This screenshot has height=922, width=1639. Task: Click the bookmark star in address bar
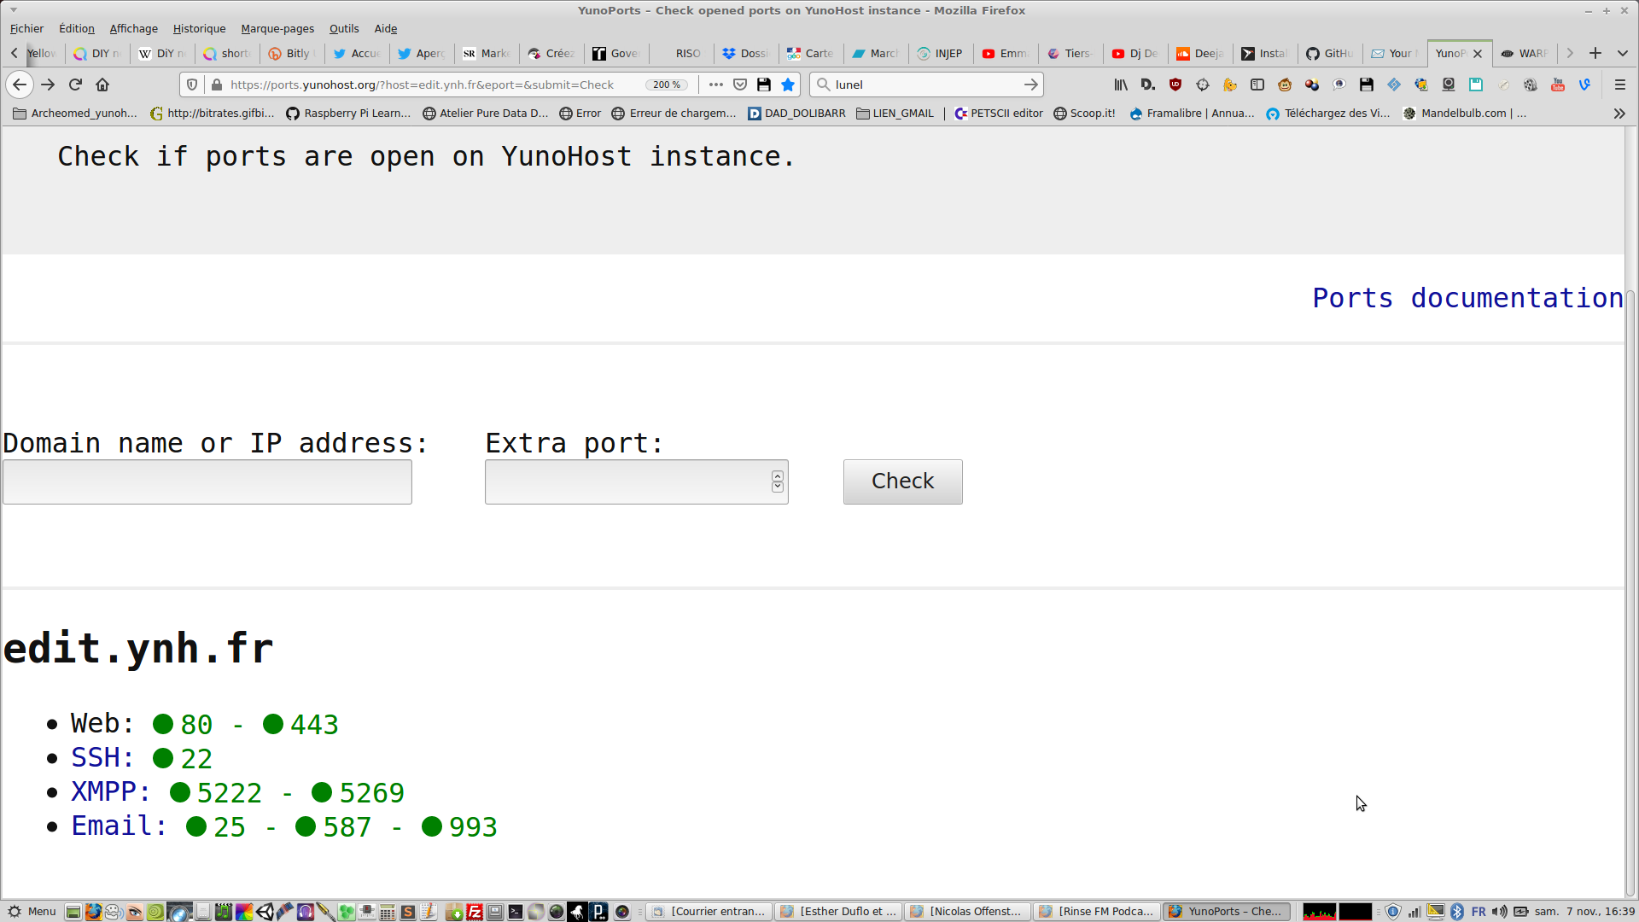pos(788,85)
